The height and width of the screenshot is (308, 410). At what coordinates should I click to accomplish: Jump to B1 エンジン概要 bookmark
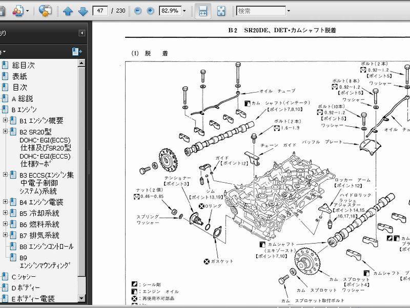tap(42, 121)
